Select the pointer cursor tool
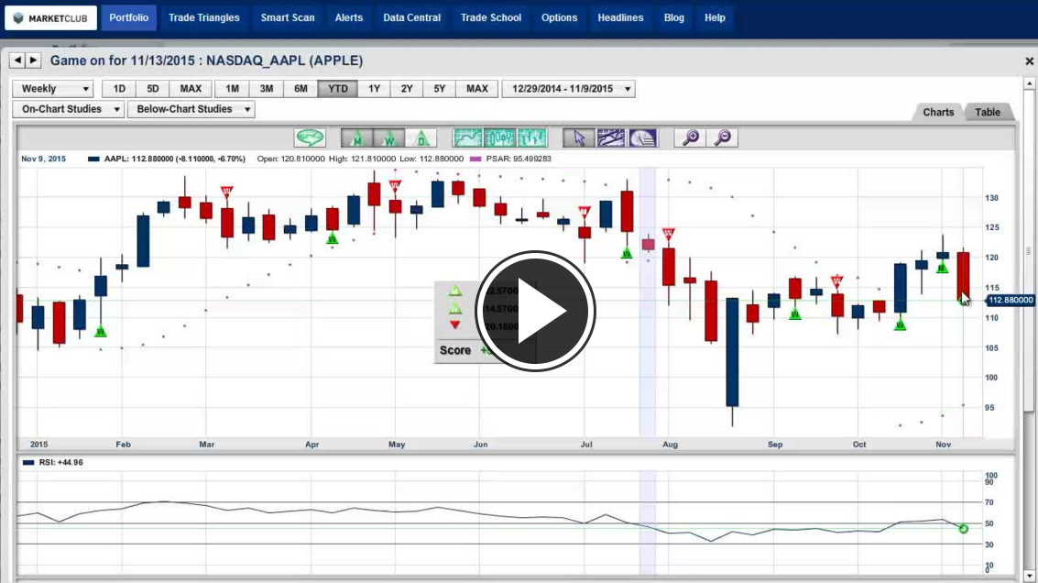Screen dimensions: 1038x583 coord(579,137)
